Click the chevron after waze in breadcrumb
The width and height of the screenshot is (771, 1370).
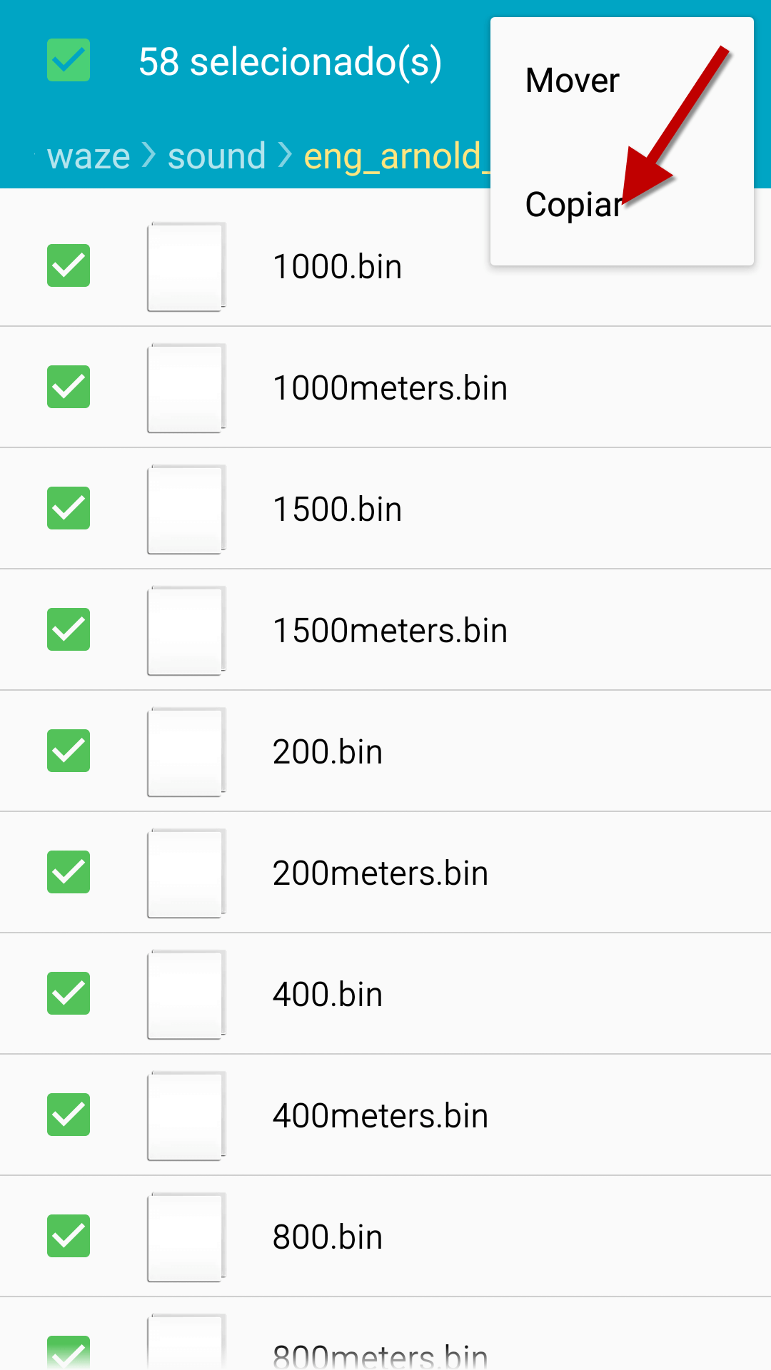point(148,155)
